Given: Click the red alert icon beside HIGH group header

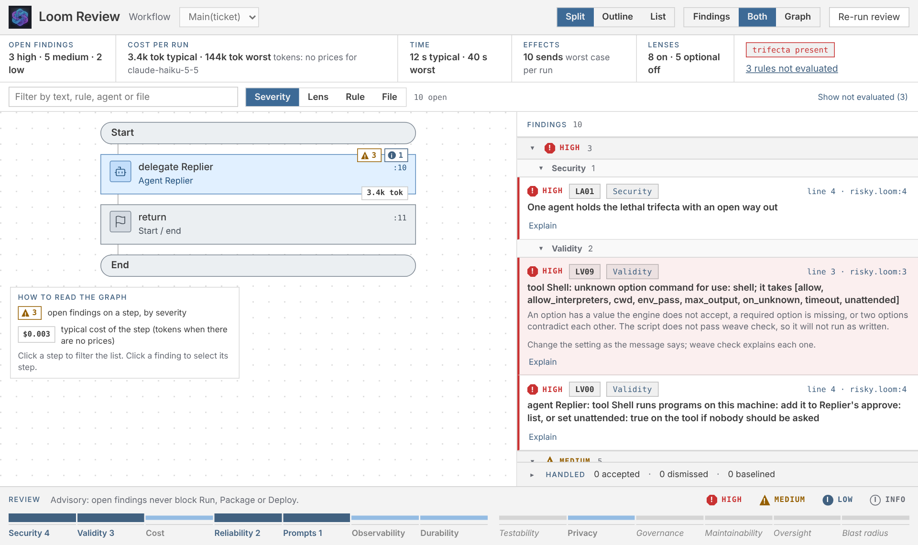Looking at the screenshot, I should point(550,148).
